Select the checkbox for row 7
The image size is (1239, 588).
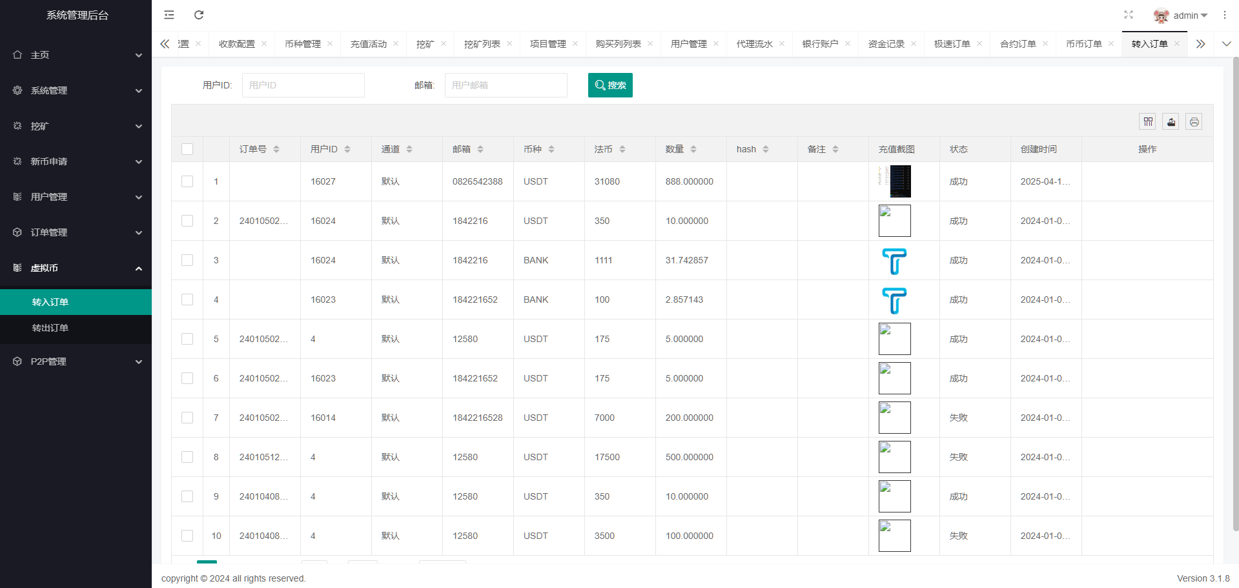(187, 418)
